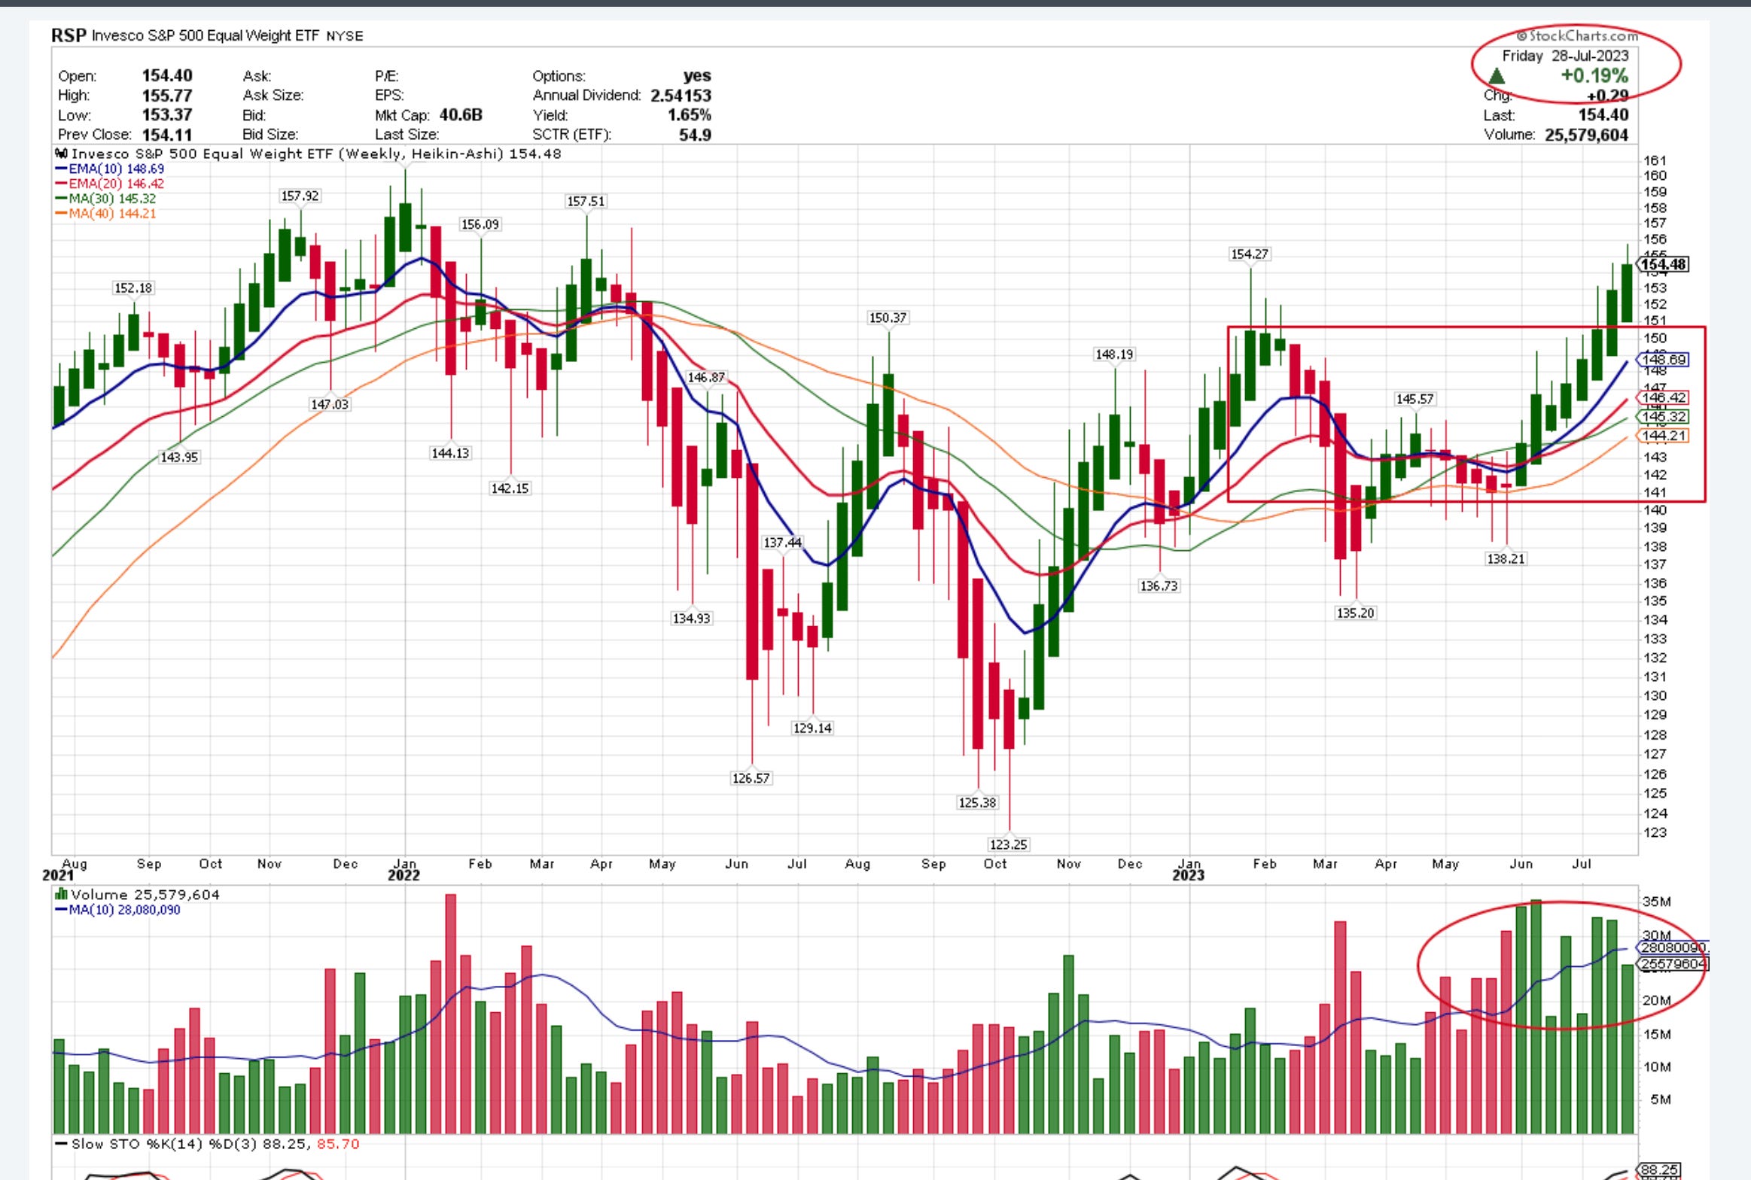Click the Slow STO %K(14) %D(3) legend
The height and width of the screenshot is (1180, 1751).
coord(207,1144)
